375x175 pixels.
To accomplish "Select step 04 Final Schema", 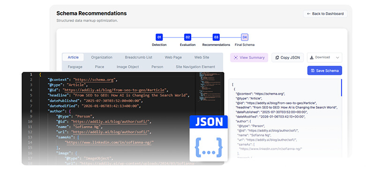I will [244, 37].
